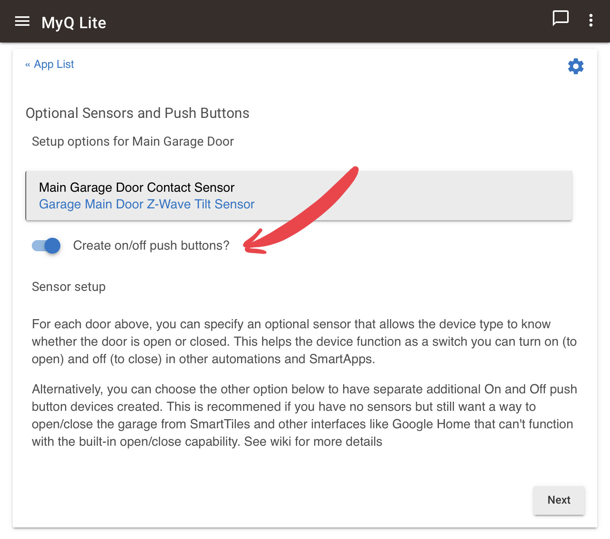Click the blue gear settings icon
This screenshot has width=610, height=539.
pyautogui.click(x=575, y=66)
